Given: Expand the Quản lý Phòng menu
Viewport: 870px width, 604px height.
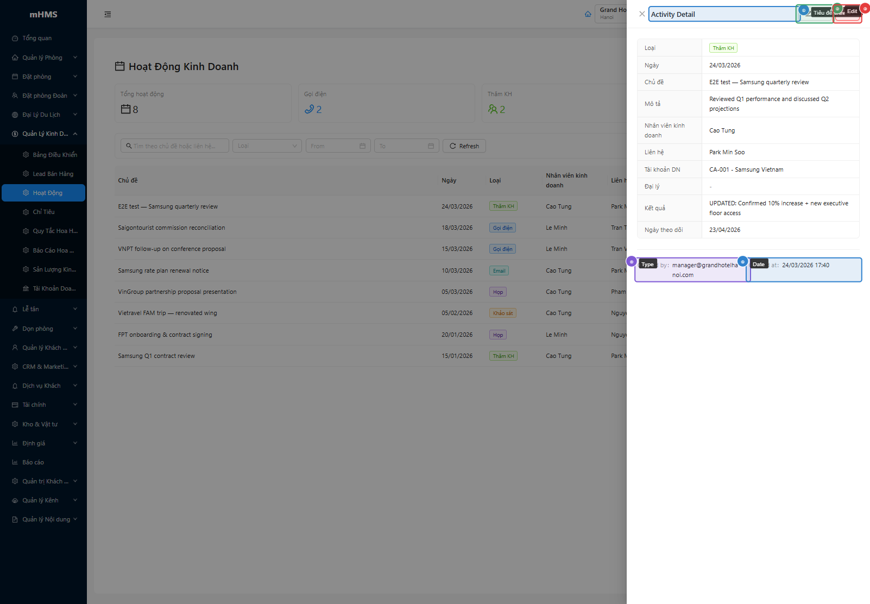Looking at the screenshot, I should (x=43, y=58).
